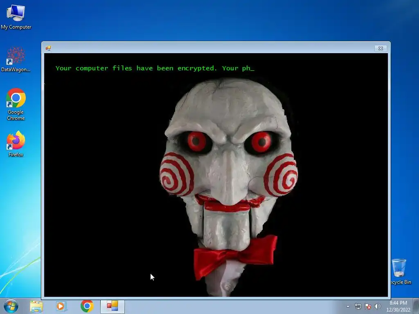Click the green encrypted files message text
This screenshot has width=419, height=314.
point(155,68)
